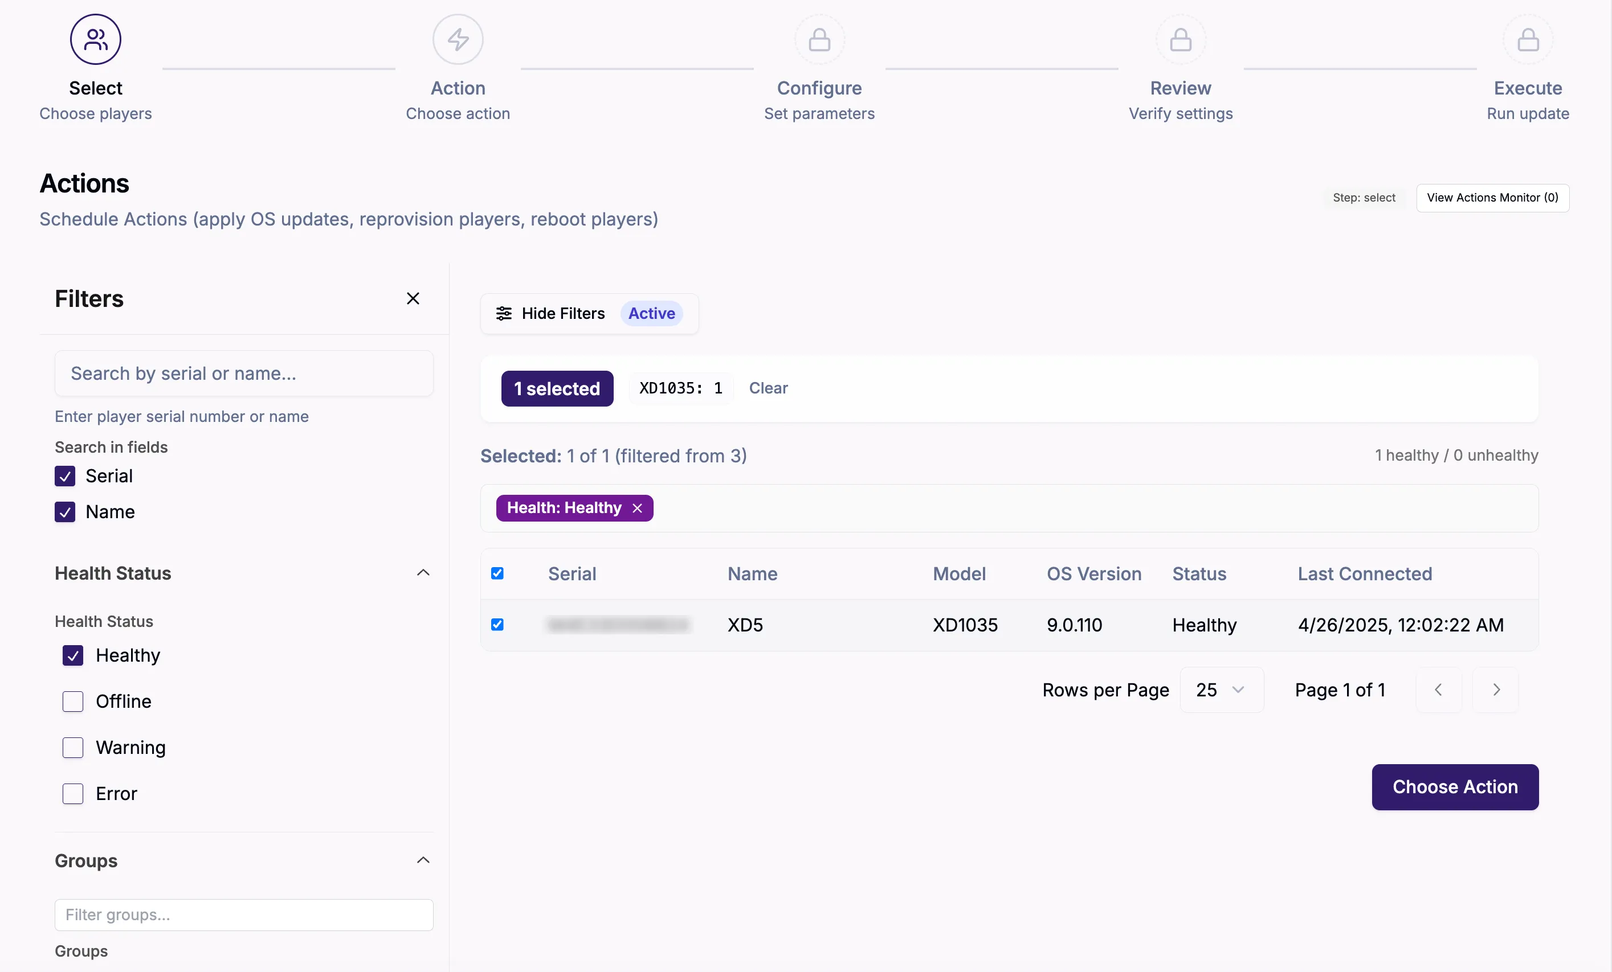This screenshot has width=1612, height=972.
Task: Go to the next page arrow
Action: 1496,690
